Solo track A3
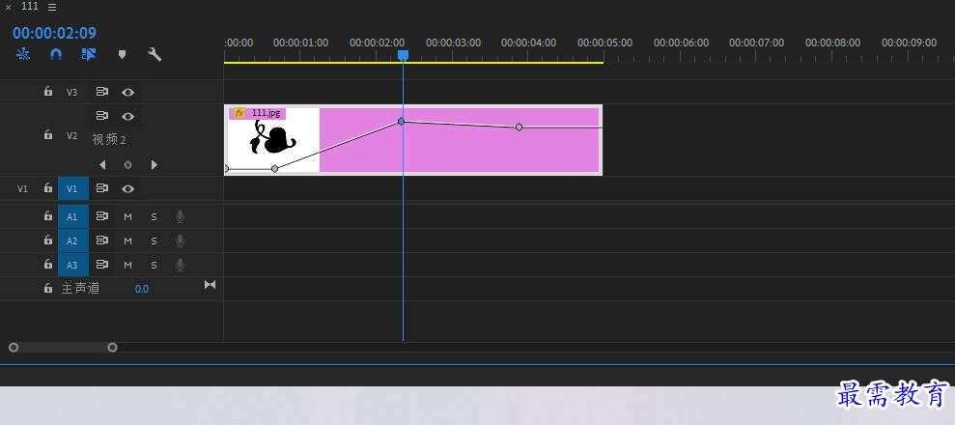 coord(154,265)
